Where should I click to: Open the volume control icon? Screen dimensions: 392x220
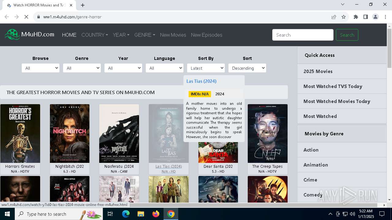click(x=352, y=214)
